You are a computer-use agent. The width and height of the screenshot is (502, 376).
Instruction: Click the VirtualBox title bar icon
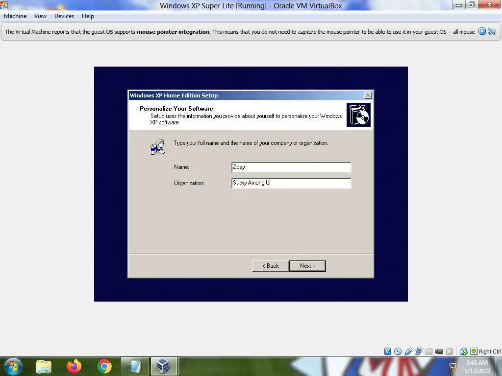[4, 5]
